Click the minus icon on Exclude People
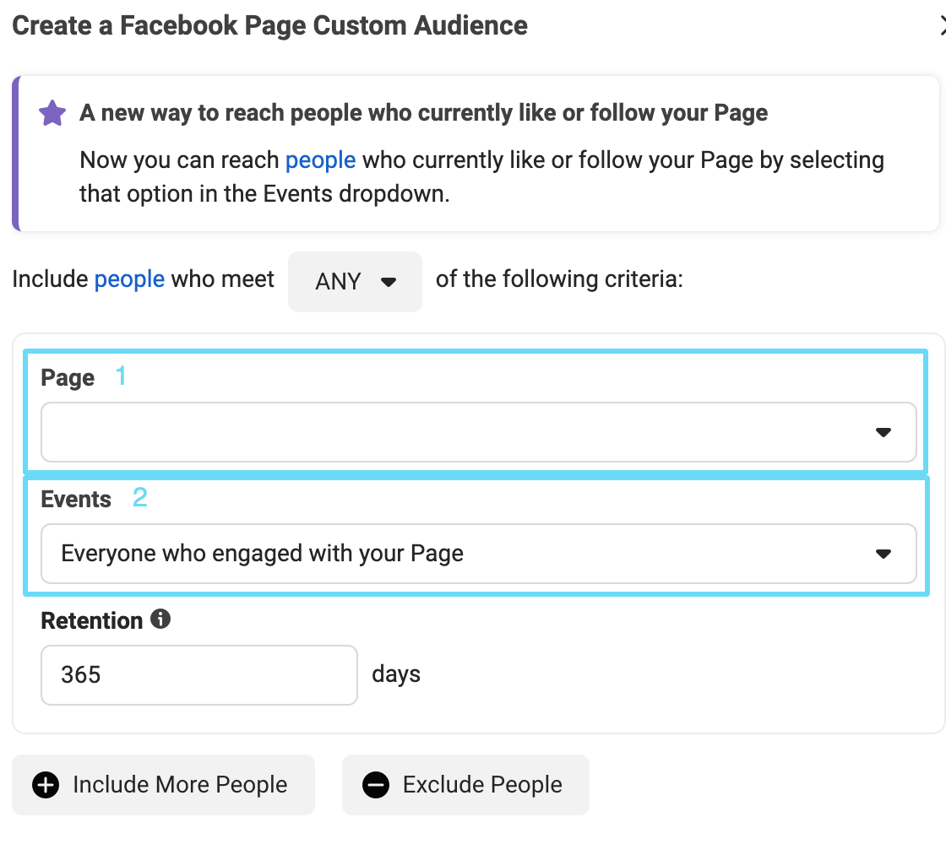The height and width of the screenshot is (844, 946). coord(377,785)
